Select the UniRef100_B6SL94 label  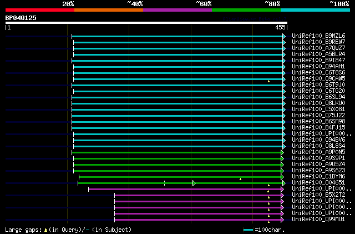(x=318, y=97)
